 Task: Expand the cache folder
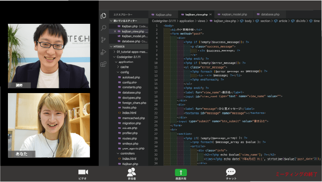125,67
